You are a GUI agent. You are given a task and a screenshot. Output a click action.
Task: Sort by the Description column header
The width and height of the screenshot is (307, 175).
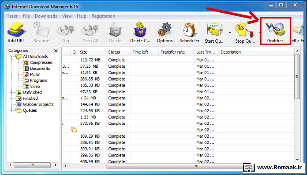tap(256, 52)
